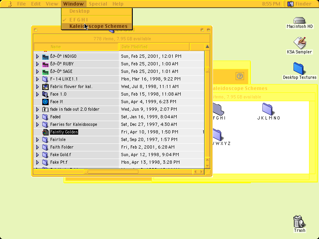The image size is (319, 239).
Task: Sort list by Date Modified column header
Action: [x=154, y=47]
